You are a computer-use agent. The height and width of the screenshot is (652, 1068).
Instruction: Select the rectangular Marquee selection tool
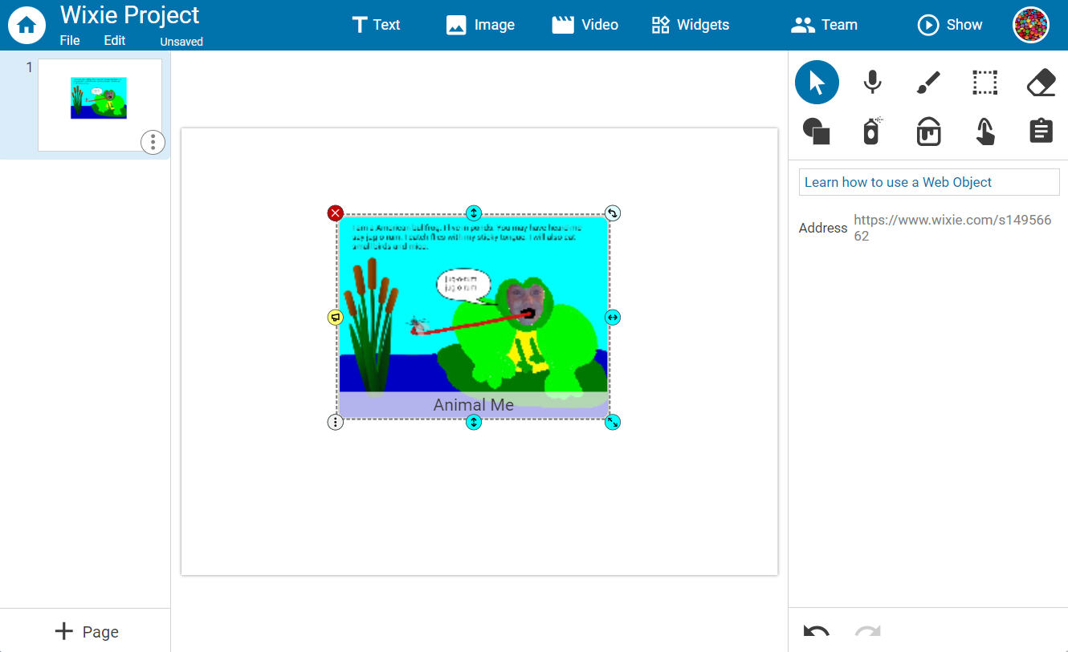point(984,82)
